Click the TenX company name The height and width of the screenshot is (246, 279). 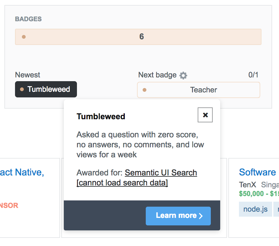[247, 184]
